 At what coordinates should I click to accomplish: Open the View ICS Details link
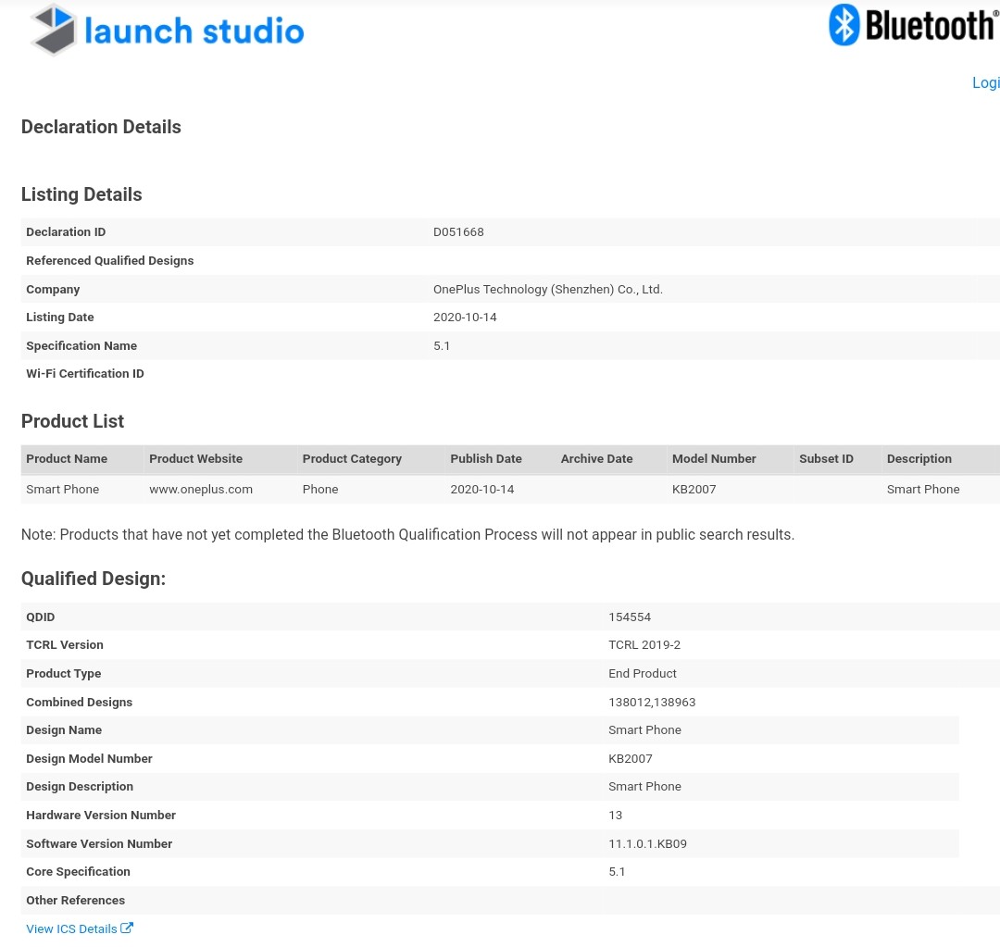click(71, 928)
